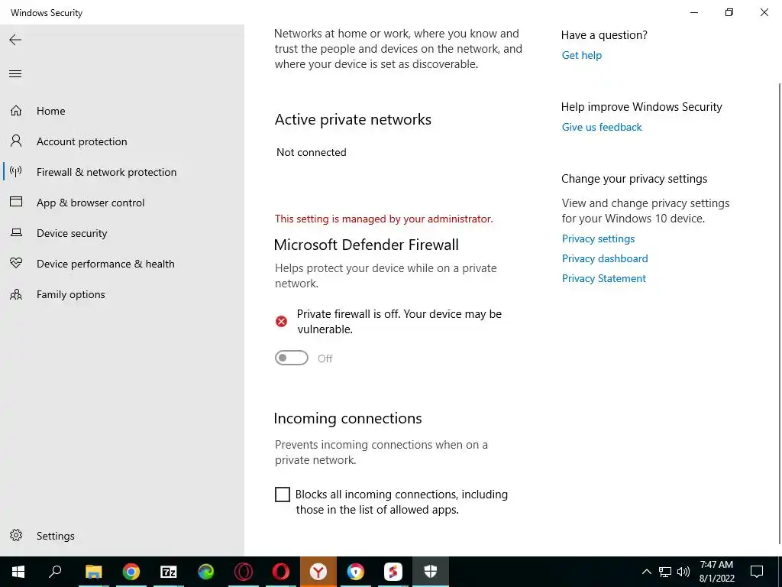Toggle the Microsoft Defender Firewall switch
Image resolution: width=782 pixels, height=587 pixels.
click(292, 358)
